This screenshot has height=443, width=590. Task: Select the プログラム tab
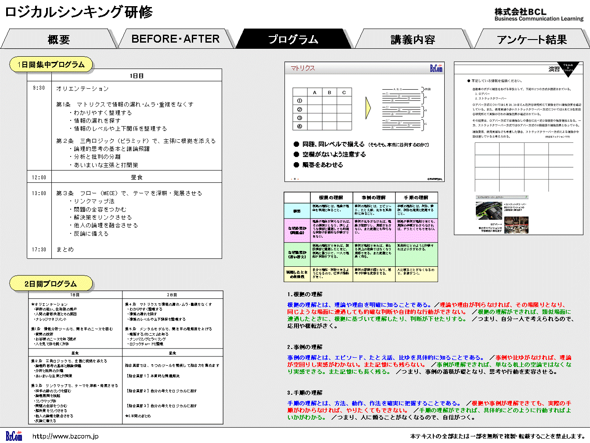coord(293,39)
